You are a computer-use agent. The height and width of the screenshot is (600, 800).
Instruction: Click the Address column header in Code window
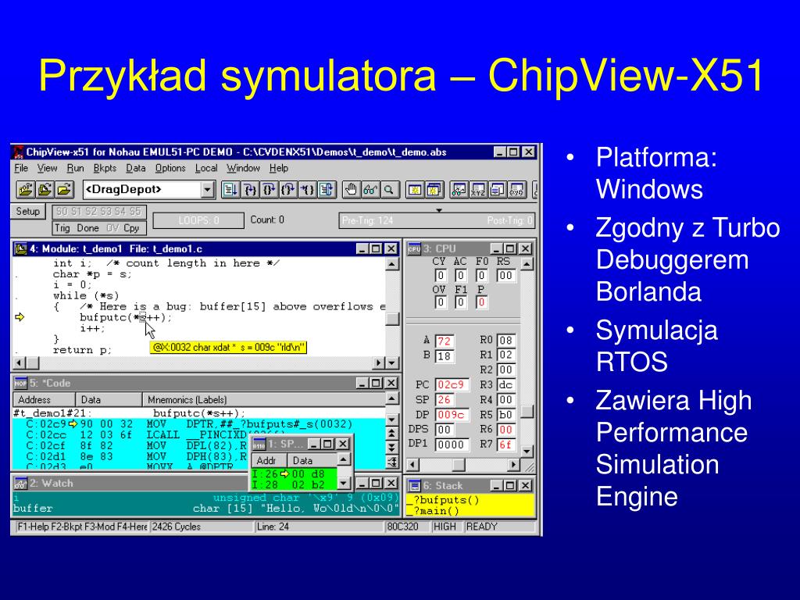(x=44, y=399)
